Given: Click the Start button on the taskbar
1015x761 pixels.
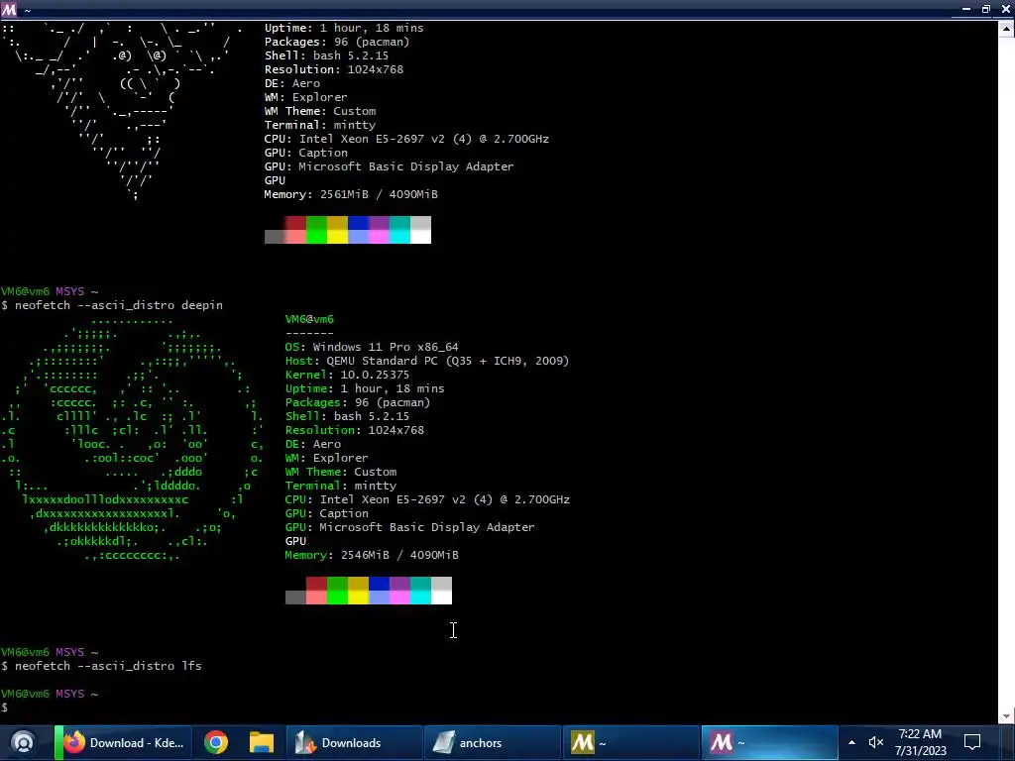Looking at the screenshot, I should coord(24,742).
